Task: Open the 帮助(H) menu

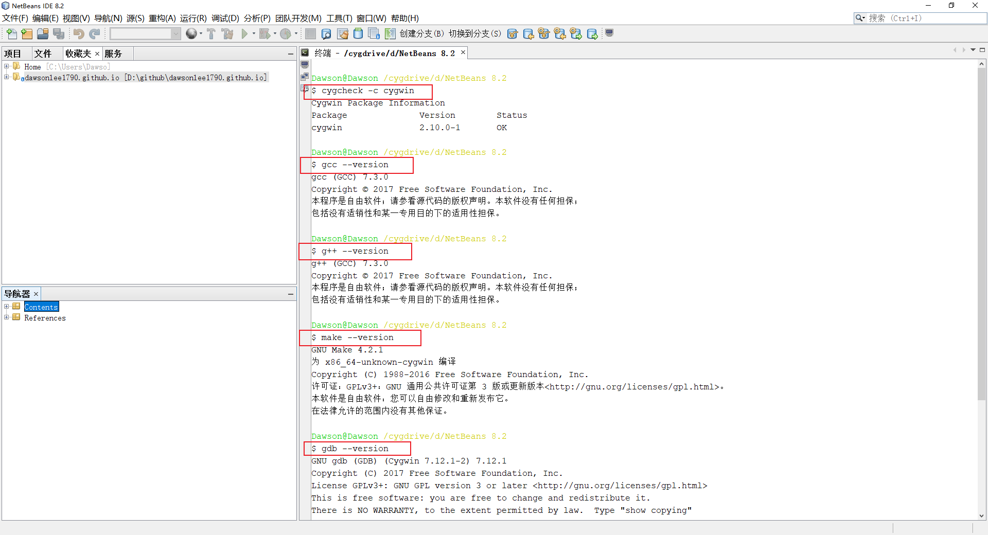Action: (x=405, y=19)
